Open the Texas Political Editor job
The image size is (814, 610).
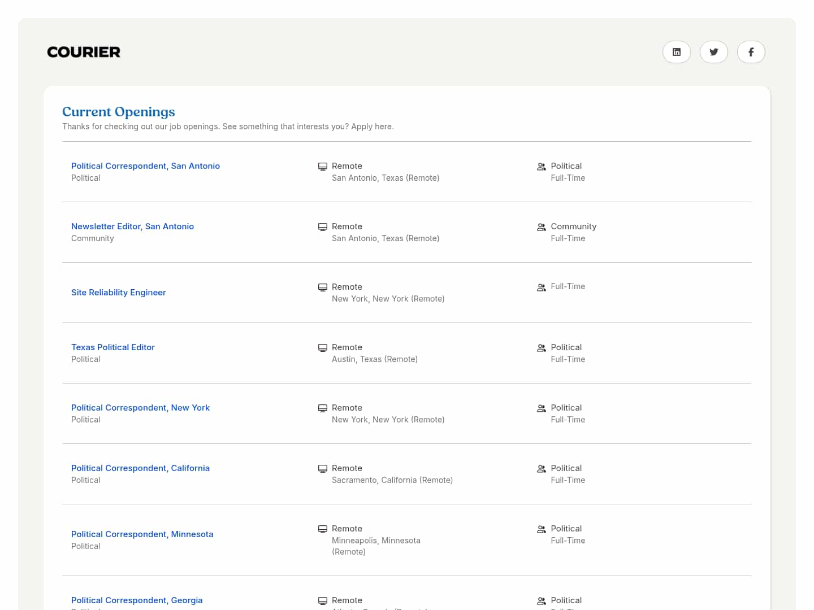pos(113,347)
